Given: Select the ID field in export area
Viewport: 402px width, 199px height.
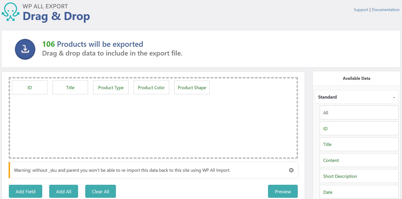Looking at the screenshot, I should pyautogui.click(x=30, y=88).
